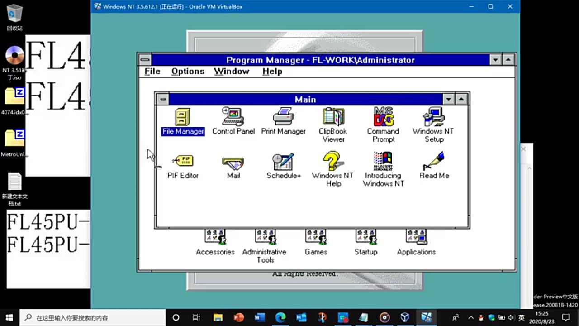
Task: Minimize the Main group window
Action: pyautogui.click(x=448, y=99)
